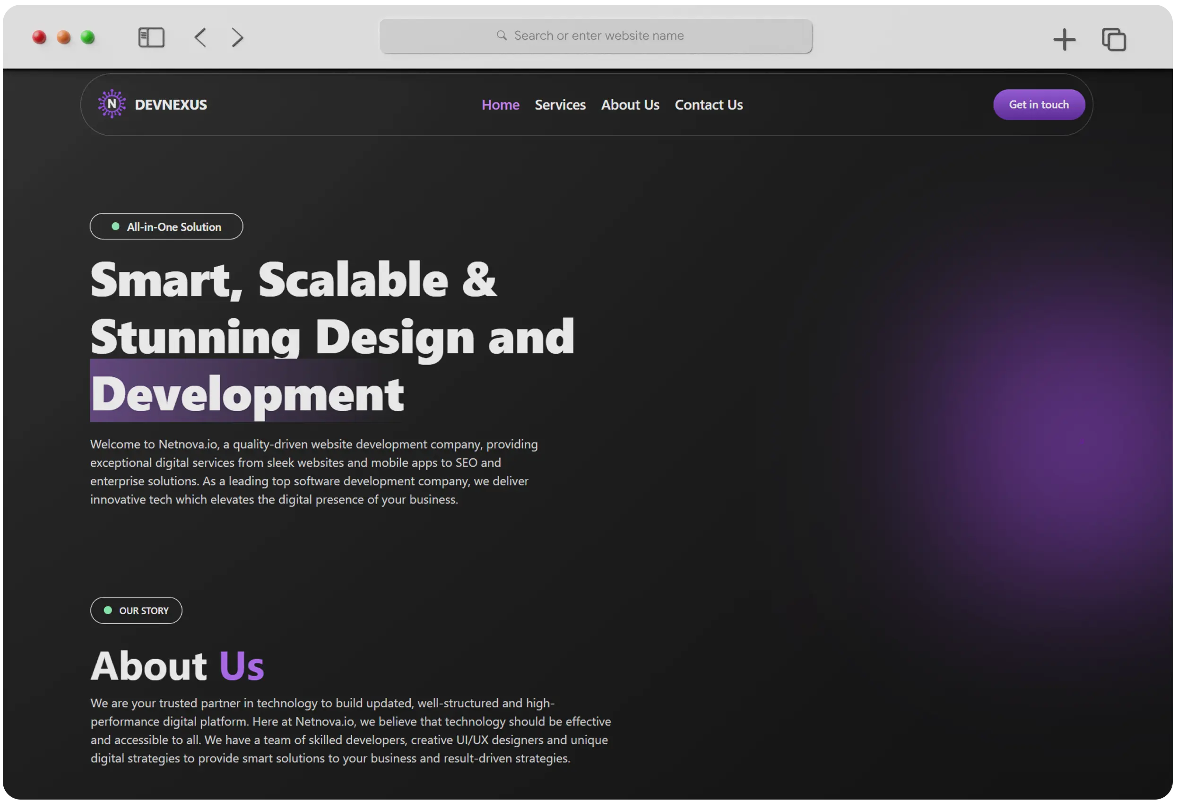1178x801 pixels.
Task: Click the About Us section heading
Action: tap(177, 665)
